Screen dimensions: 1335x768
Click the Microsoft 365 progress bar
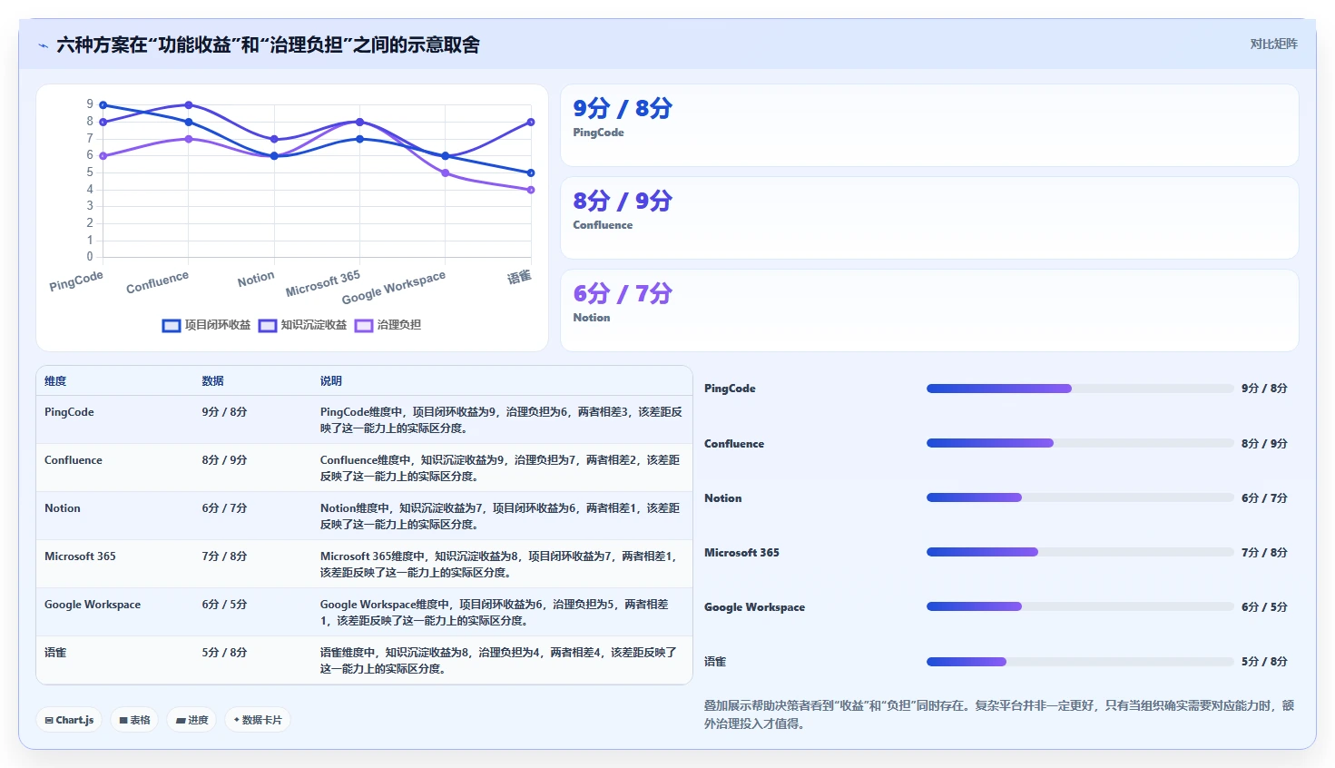(x=1080, y=552)
